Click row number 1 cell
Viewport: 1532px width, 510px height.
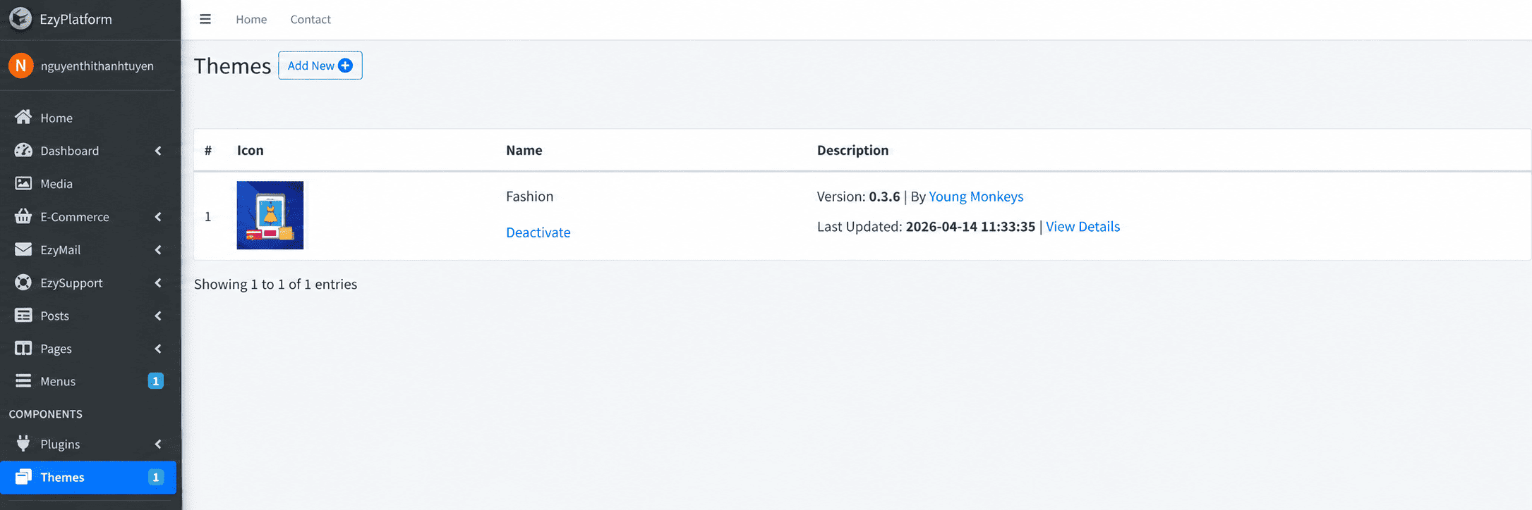coord(208,216)
